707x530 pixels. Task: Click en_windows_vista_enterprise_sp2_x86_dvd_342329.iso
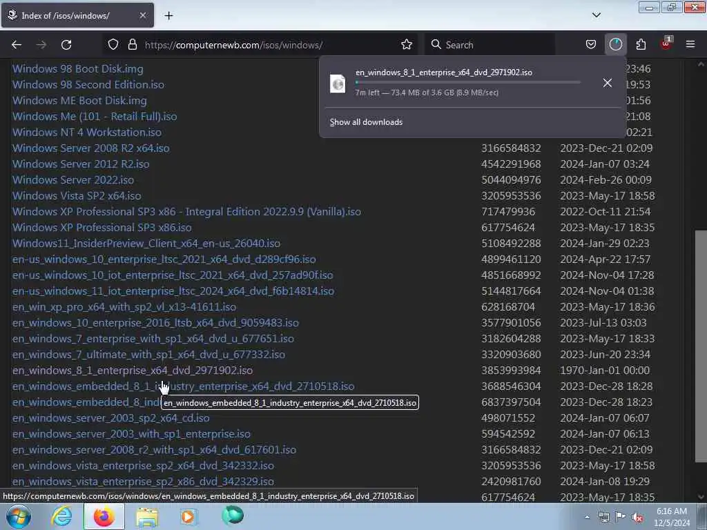[143, 481]
